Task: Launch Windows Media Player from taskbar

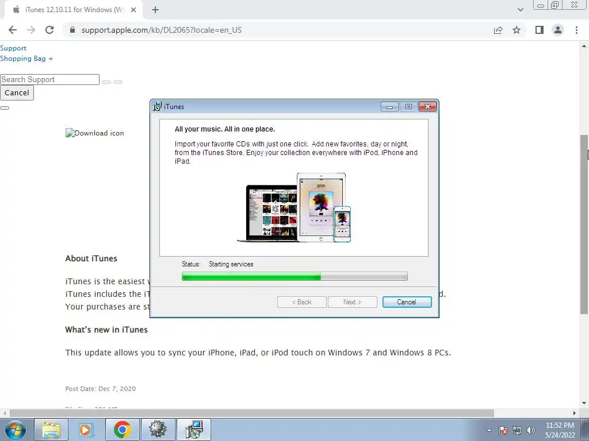Action: (86, 430)
